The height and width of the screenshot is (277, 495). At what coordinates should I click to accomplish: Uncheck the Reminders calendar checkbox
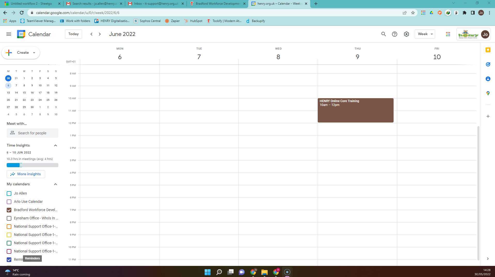(x=9, y=260)
